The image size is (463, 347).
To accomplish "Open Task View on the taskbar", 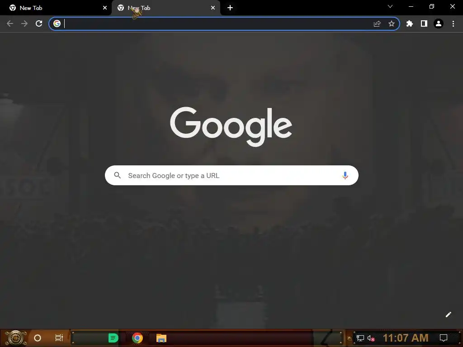I will (59, 338).
